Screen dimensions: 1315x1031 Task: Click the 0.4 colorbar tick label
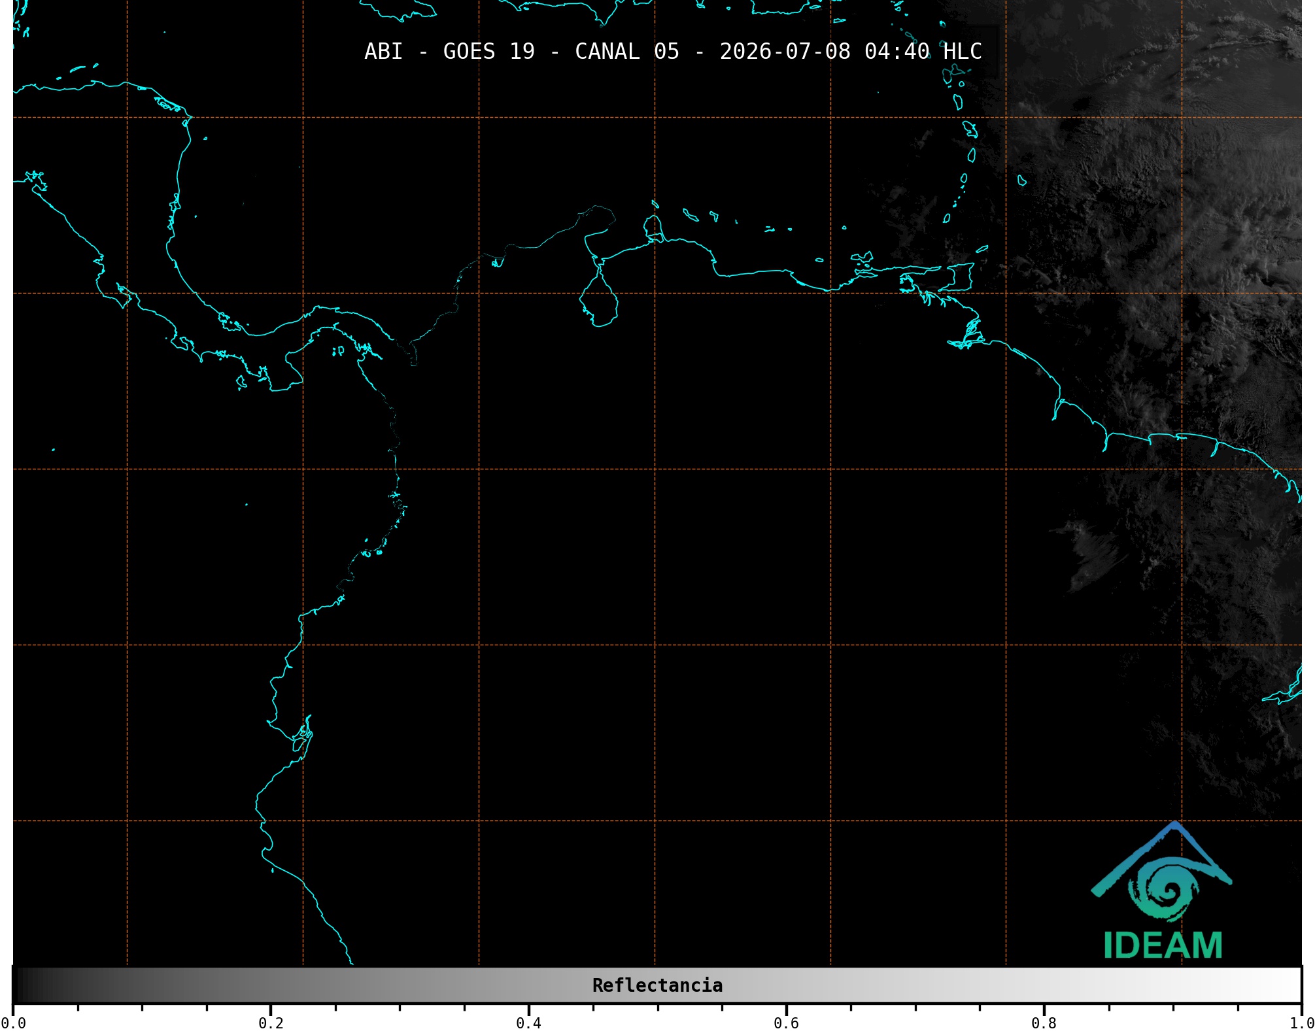[x=528, y=1023]
